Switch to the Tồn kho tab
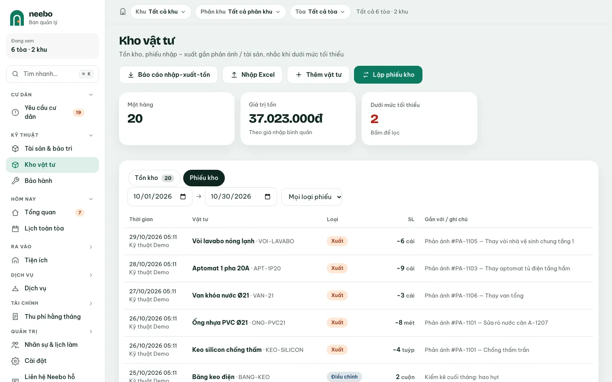This screenshot has height=382, width=612. [154, 178]
